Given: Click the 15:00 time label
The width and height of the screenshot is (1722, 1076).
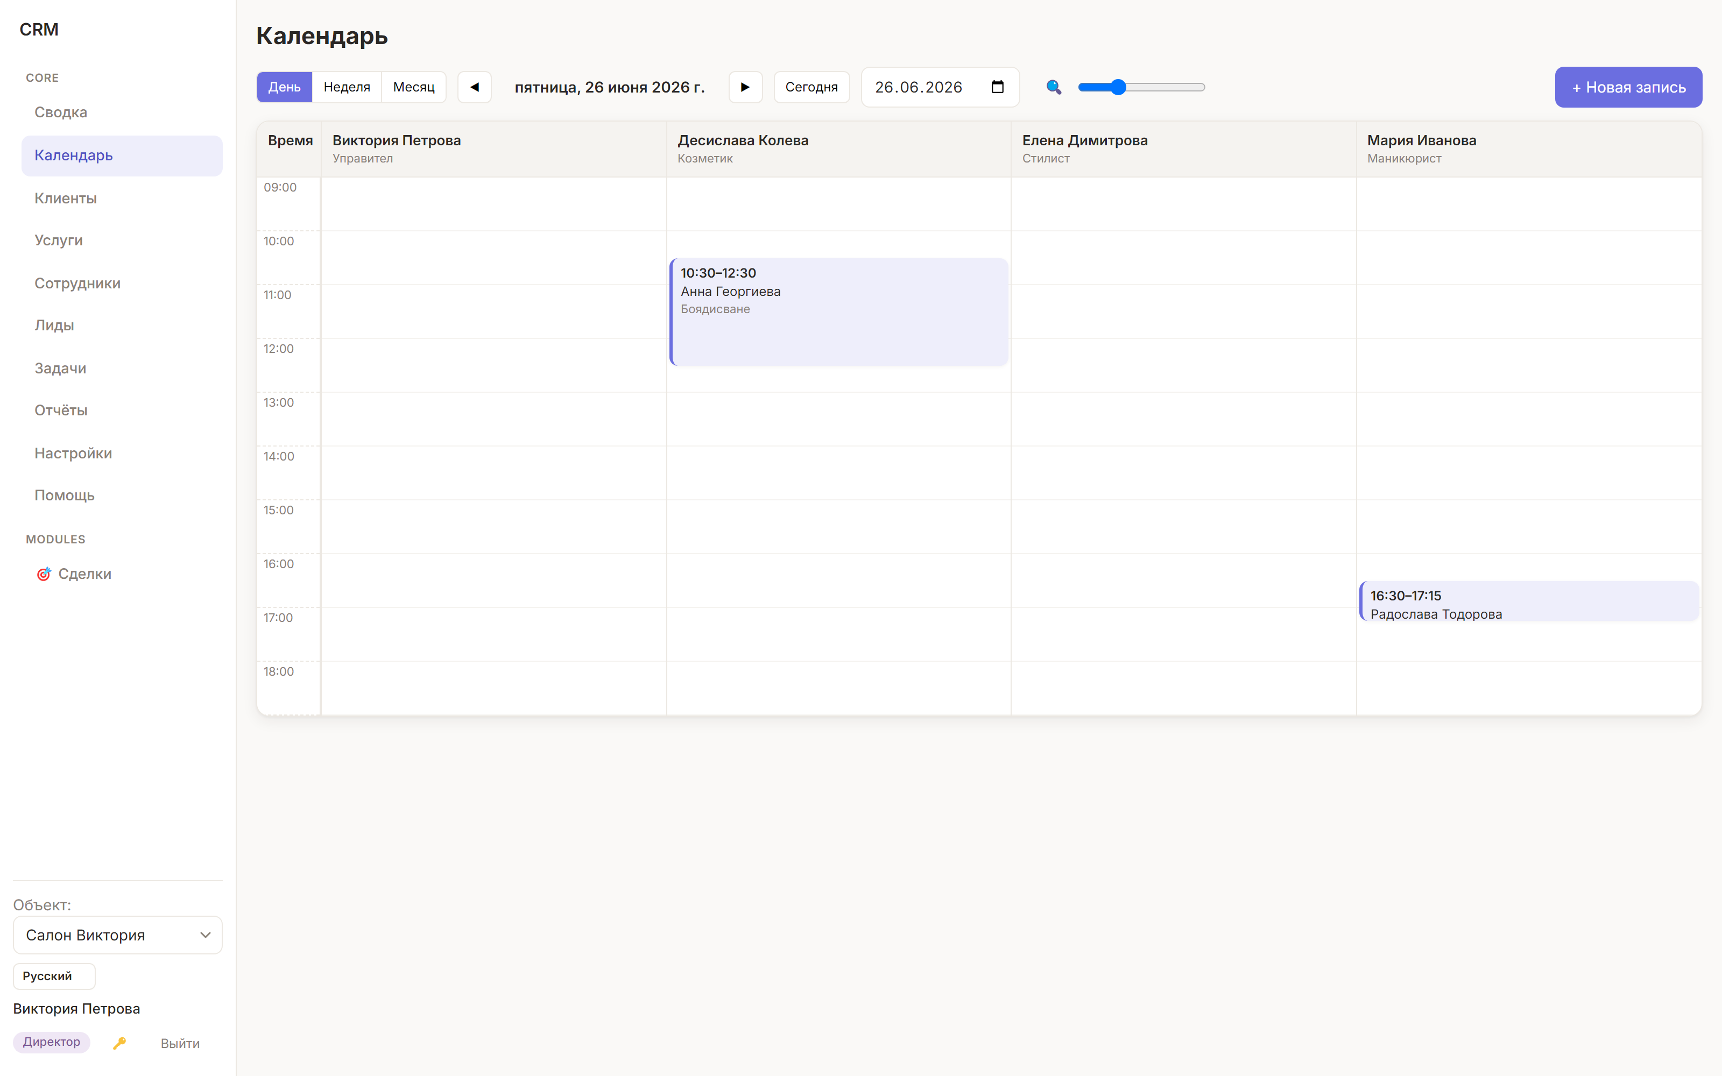Looking at the screenshot, I should click(278, 510).
